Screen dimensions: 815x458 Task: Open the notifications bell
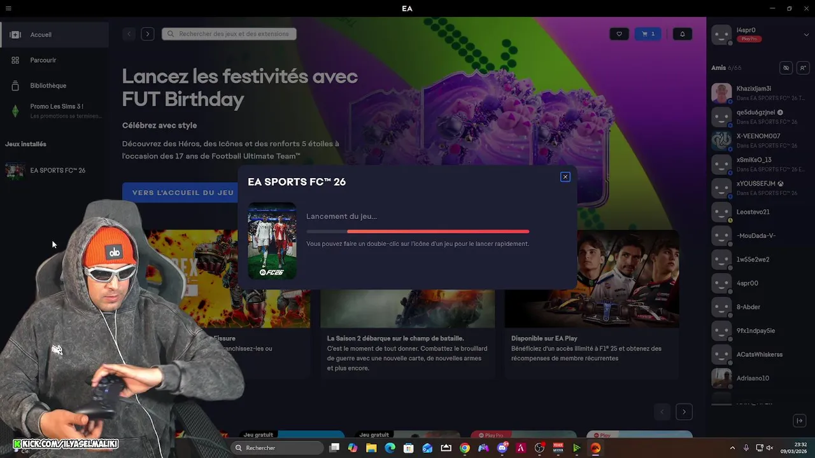click(683, 34)
